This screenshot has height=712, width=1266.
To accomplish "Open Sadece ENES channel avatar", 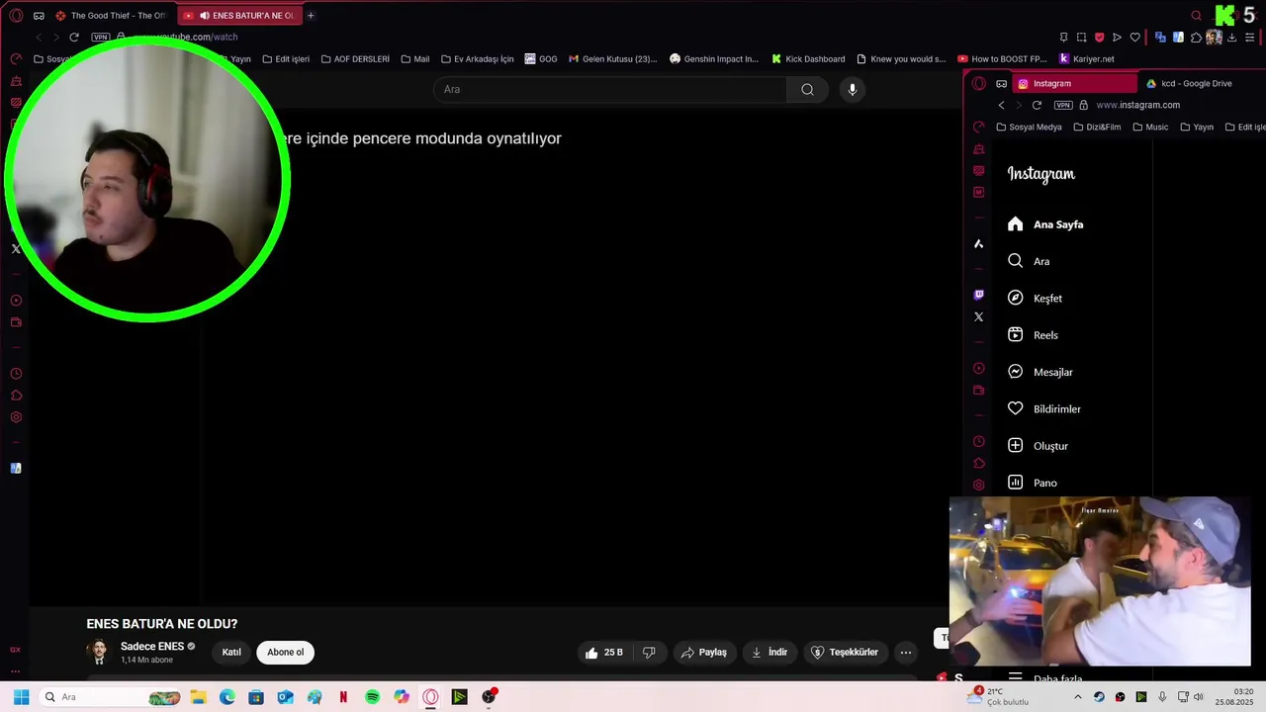I will [x=99, y=652].
